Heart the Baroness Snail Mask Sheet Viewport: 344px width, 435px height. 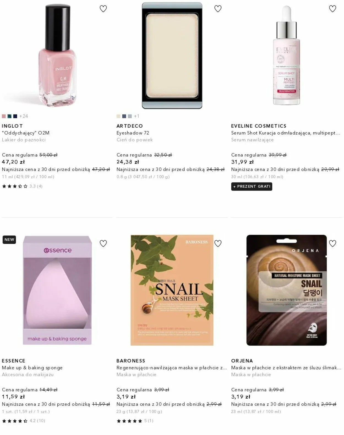click(218, 243)
